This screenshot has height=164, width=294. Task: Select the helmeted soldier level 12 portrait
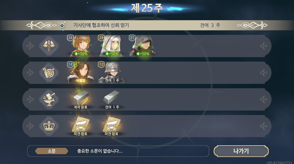[112, 72]
